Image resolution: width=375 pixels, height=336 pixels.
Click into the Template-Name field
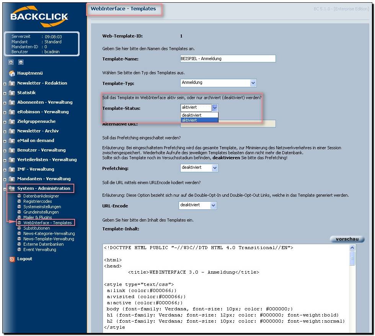228,59
